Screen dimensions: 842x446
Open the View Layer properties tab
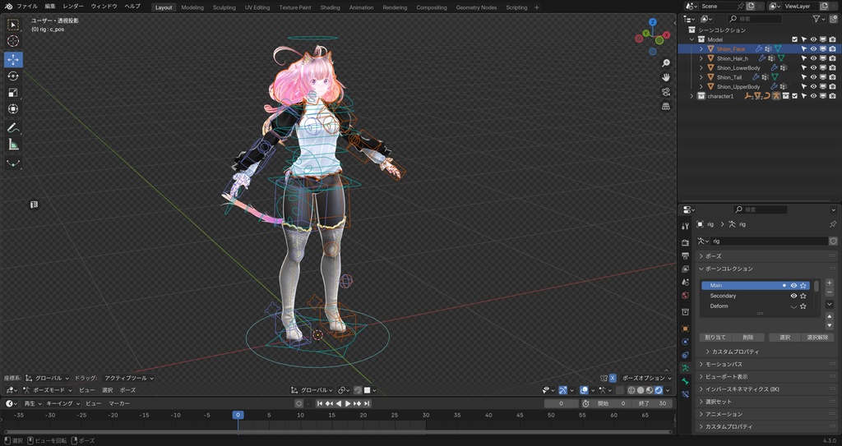click(x=685, y=269)
